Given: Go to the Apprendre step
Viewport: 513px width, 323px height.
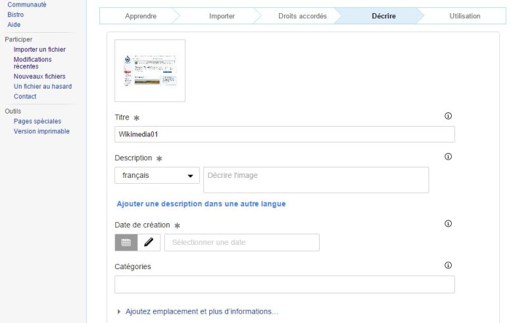Looking at the screenshot, I should 140,16.
